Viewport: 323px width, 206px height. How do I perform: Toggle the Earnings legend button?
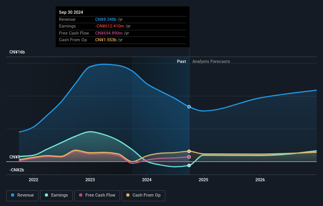click(56, 195)
